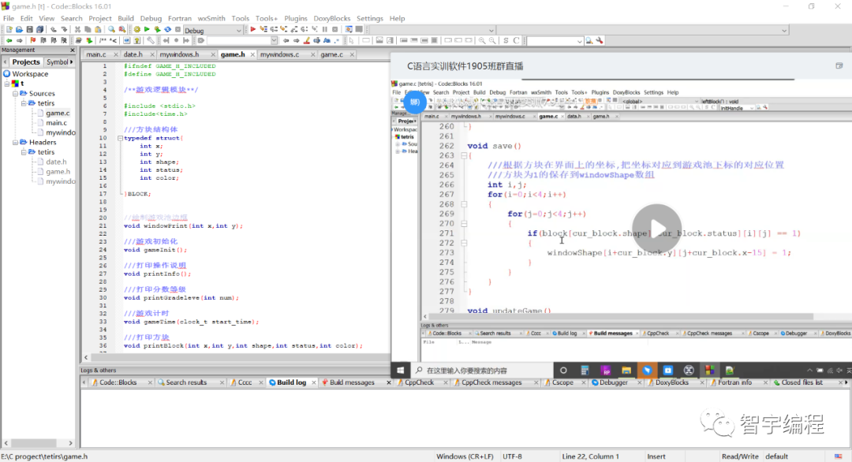Click the UTF-8 encoding in the status bar

pos(513,456)
